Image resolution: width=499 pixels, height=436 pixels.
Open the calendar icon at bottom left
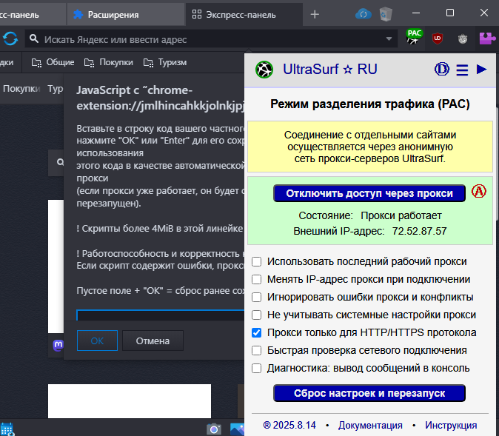pos(7,429)
